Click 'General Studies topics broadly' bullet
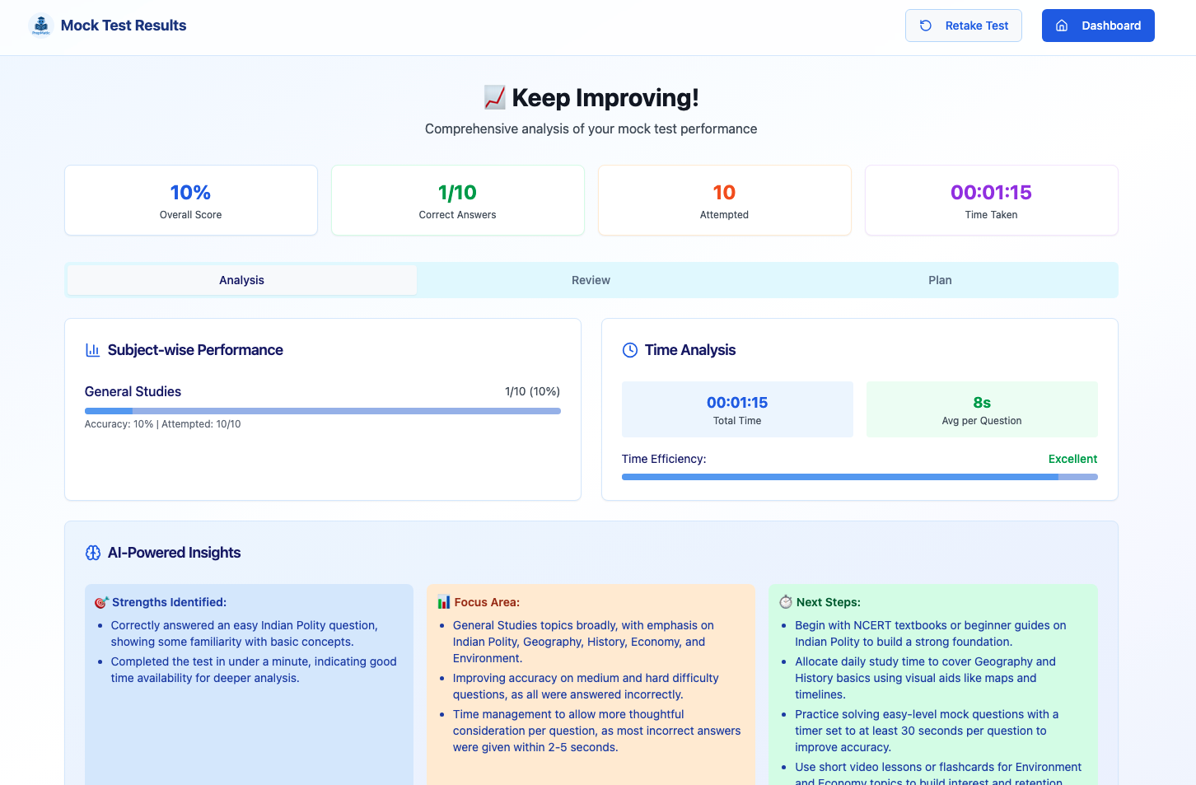 (x=583, y=642)
